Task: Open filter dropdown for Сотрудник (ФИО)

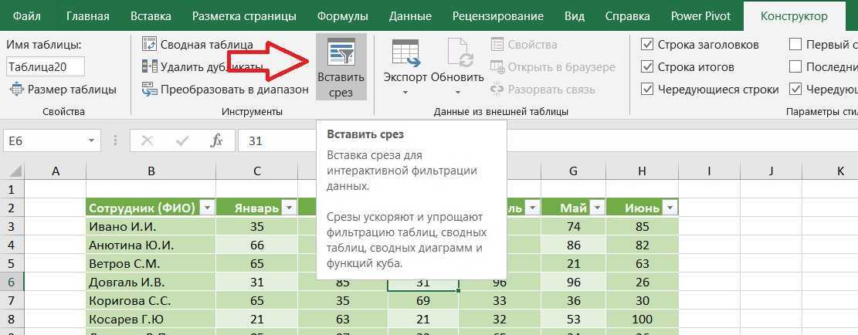Action: coord(207,208)
